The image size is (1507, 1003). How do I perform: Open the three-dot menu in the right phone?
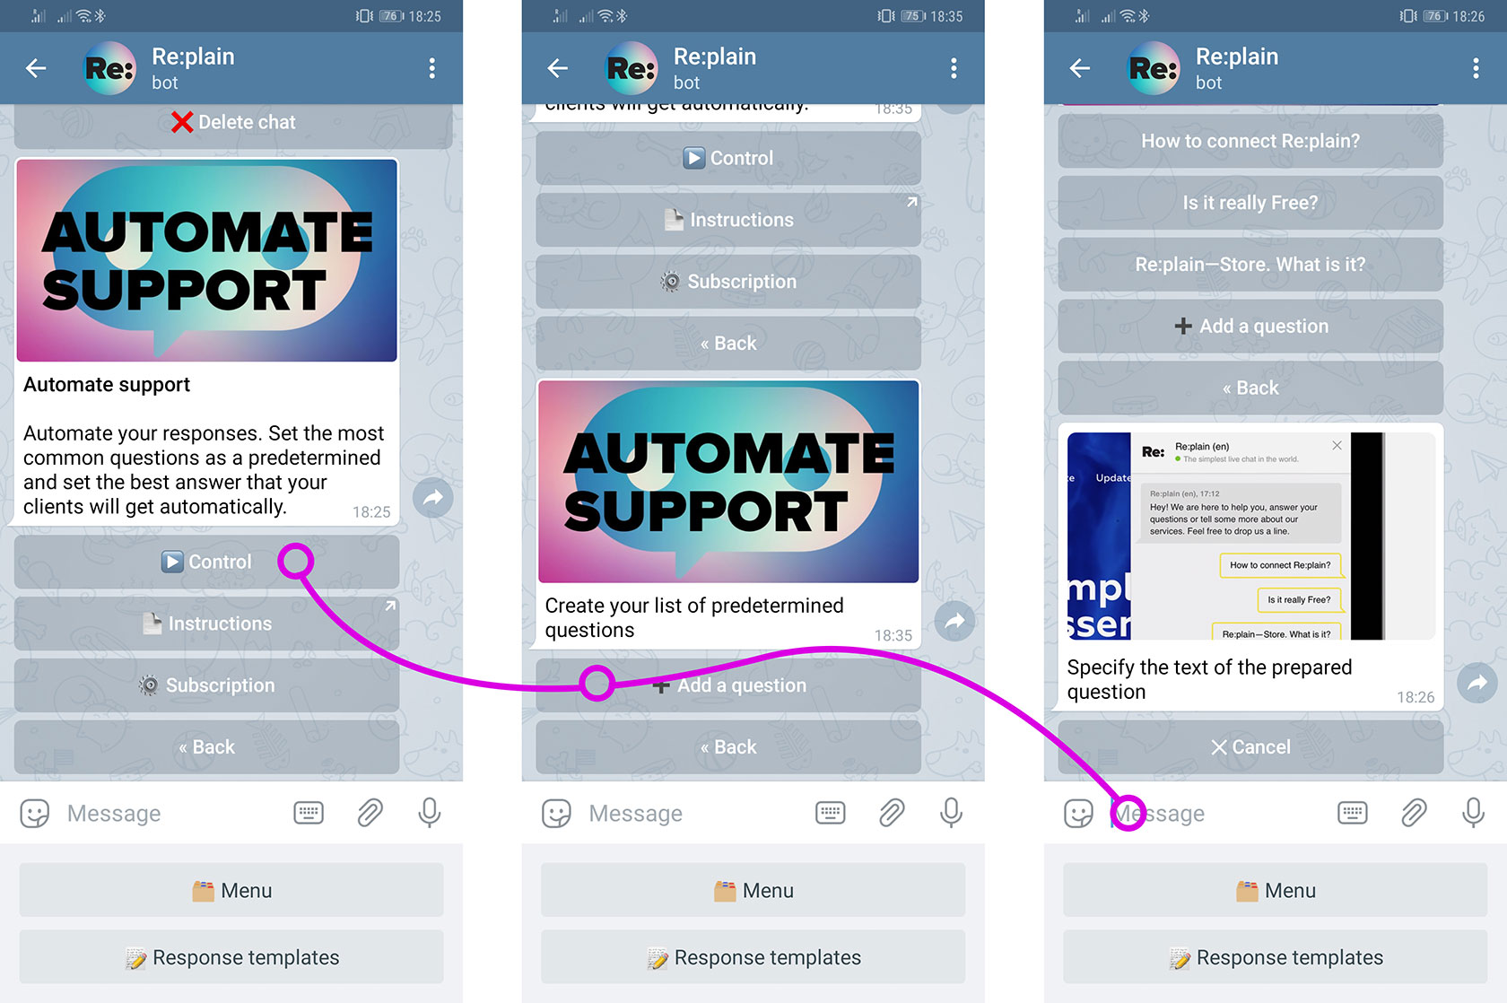click(1476, 68)
